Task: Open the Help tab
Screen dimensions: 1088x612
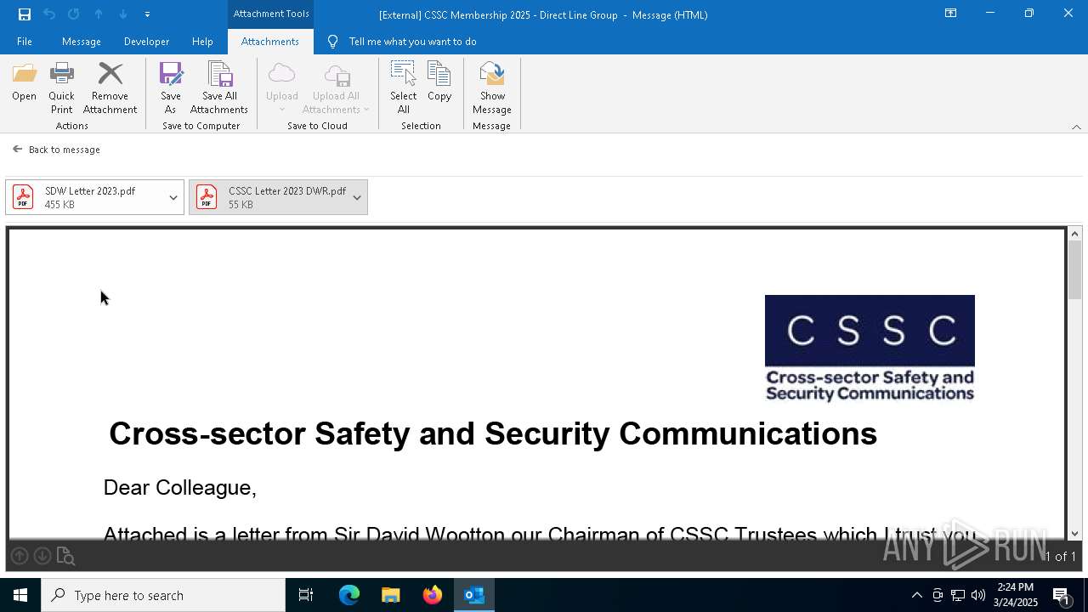Action: tap(202, 42)
